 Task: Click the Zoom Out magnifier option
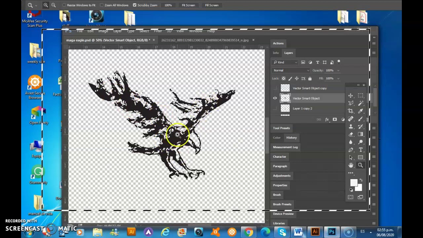[x=54, y=5]
